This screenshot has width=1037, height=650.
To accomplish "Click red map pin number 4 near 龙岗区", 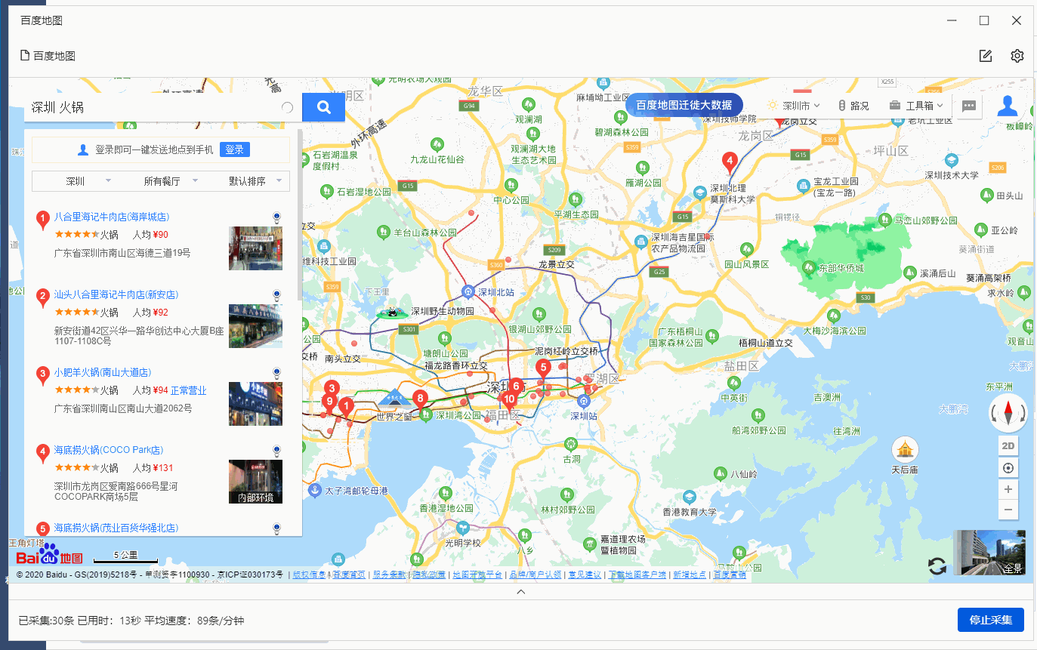I will pos(729,162).
